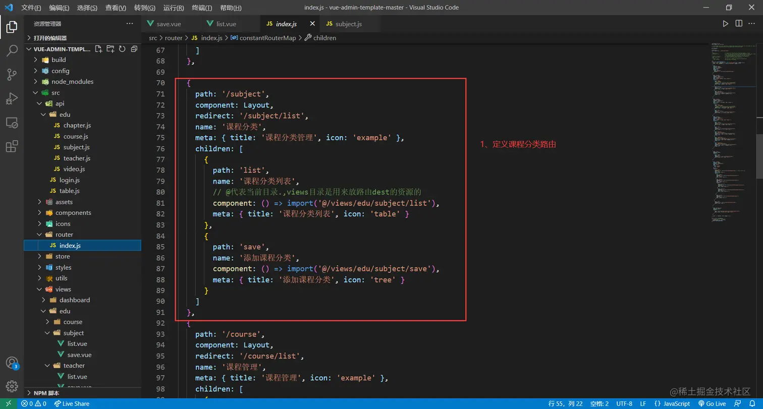The image size is (763, 409).
Task: Open the Source Control view icon
Action: [x=12, y=75]
